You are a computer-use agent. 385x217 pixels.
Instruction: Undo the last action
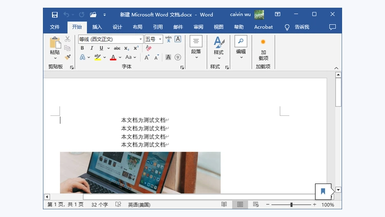click(x=67, y=15)
